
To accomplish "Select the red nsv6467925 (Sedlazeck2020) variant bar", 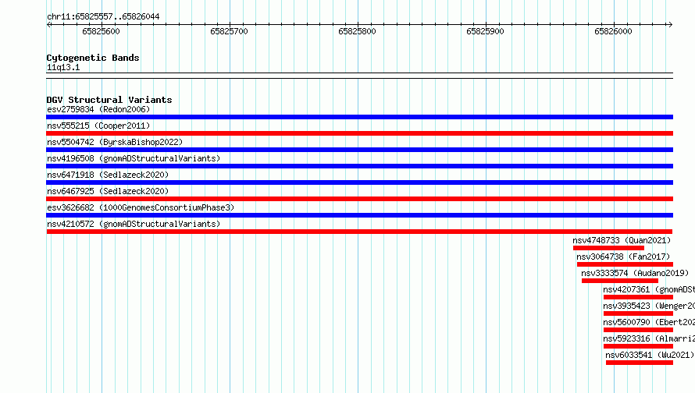I will [x=359, y=199].
